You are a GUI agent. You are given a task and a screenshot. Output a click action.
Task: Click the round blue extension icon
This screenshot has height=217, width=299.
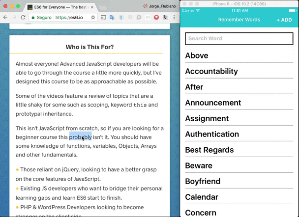[x=121, y=18]
